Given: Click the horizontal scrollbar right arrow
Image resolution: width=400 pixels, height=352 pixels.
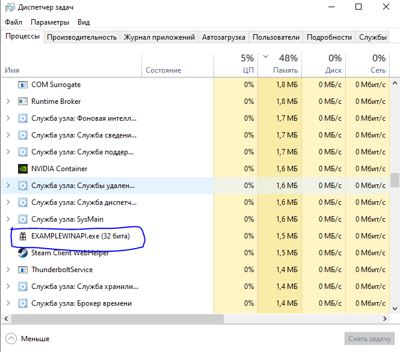Looking at the screenshot, I should (x=385, y=318).
